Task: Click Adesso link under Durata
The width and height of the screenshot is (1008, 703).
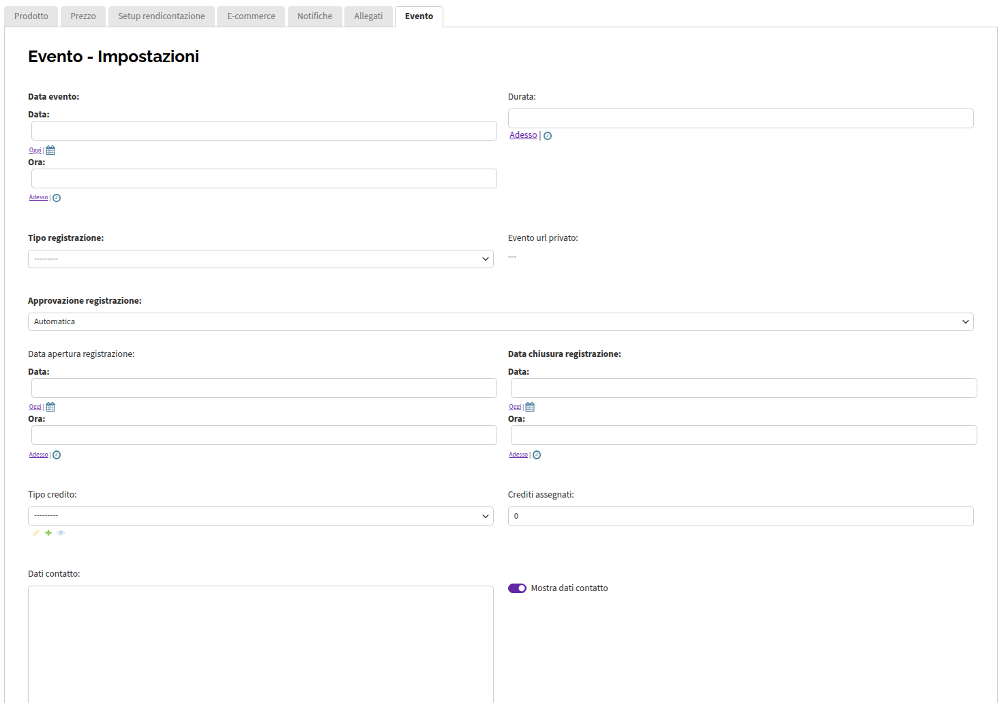Action: click(x=523, y=135)
